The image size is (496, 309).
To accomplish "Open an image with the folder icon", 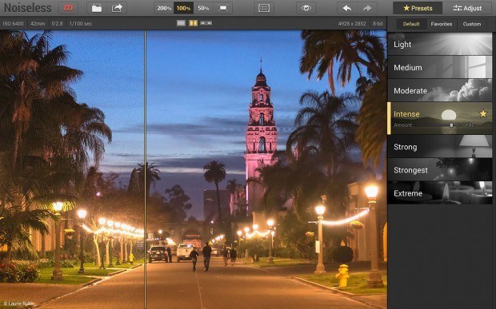I will coord(97,8).
